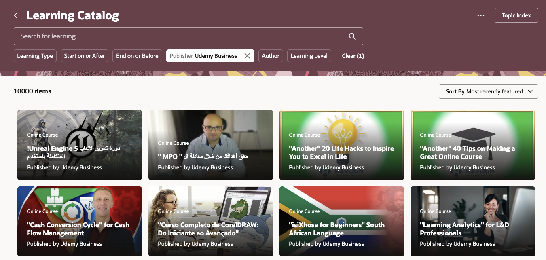
Task: Open "Another" 20 Life Hacks course
Action: (x=342, y=145)
